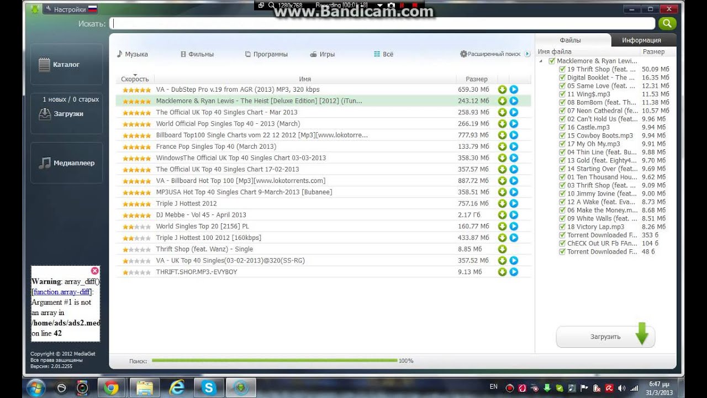This screenshot has width=707, height=398.
Task: Open the taskbar volume icon
Action: pyautogui.click(x=621, y=388)
